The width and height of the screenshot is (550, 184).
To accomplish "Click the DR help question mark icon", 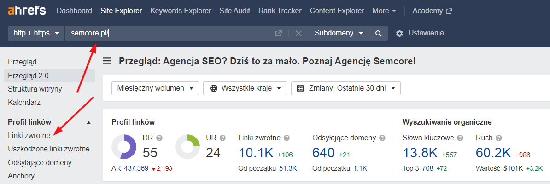I will pyautogui.click(x=159, y=138).
